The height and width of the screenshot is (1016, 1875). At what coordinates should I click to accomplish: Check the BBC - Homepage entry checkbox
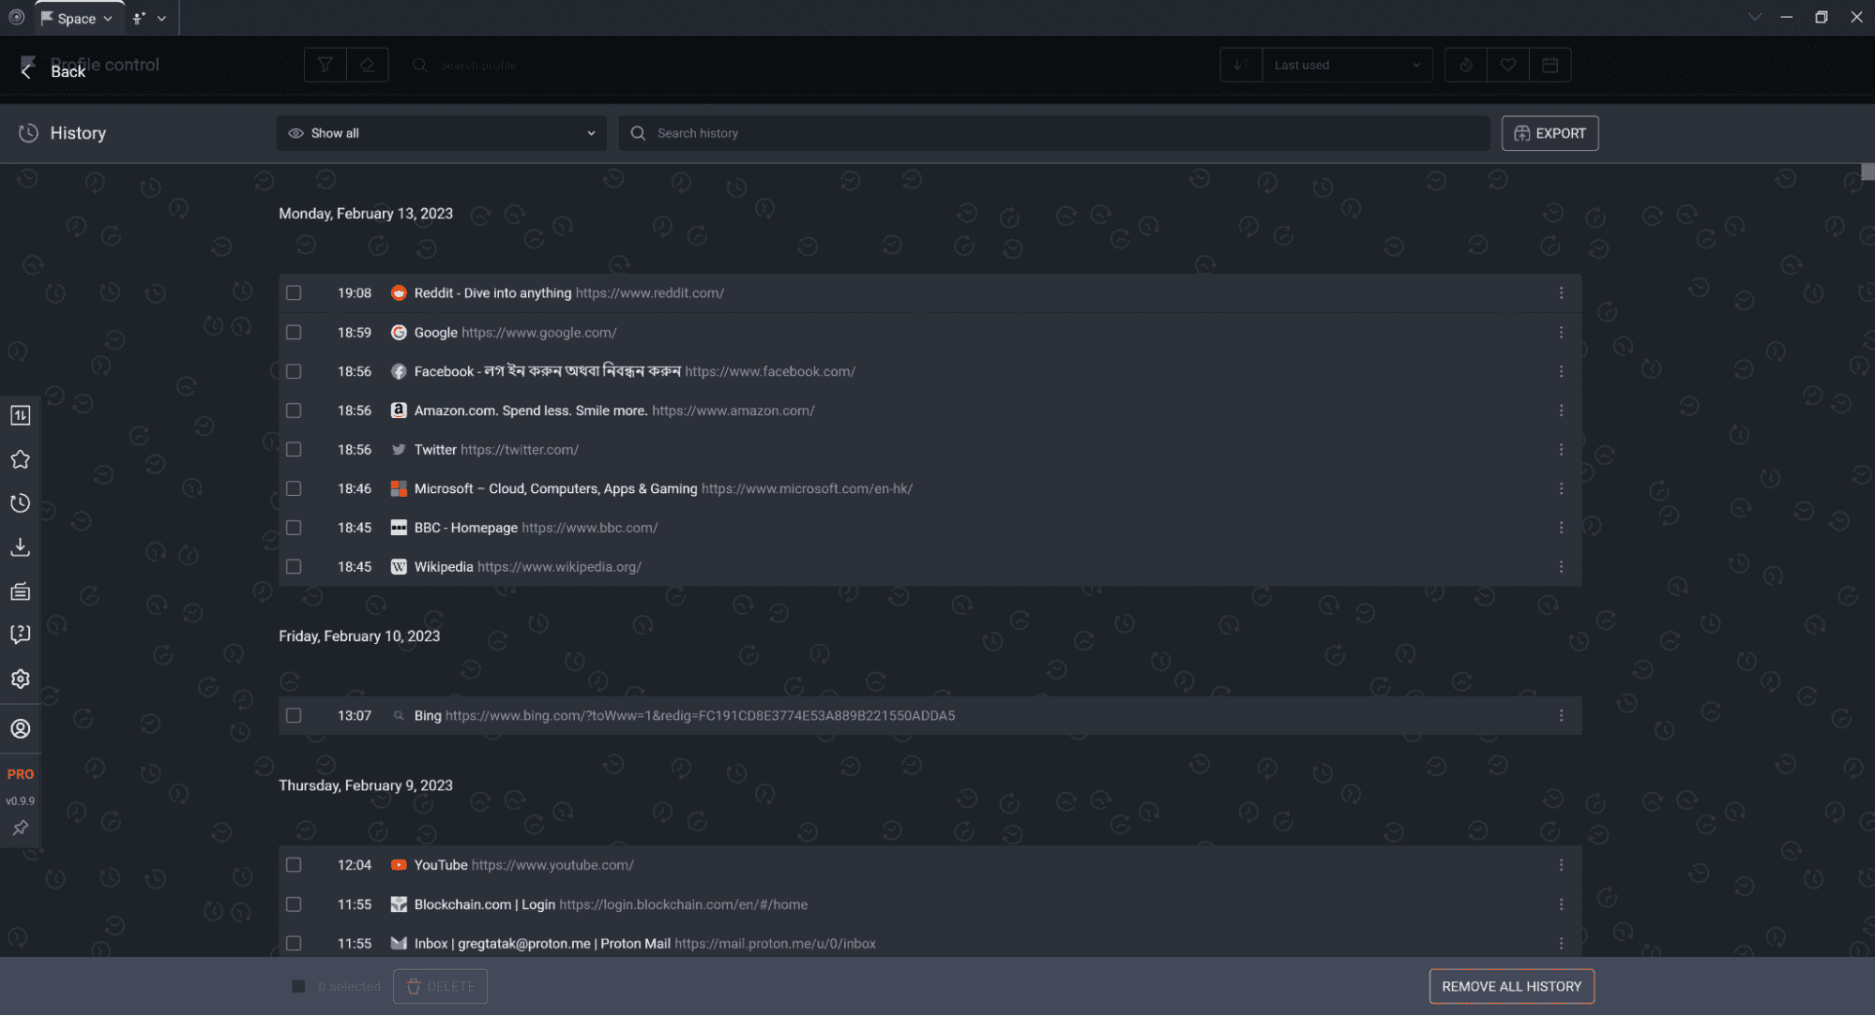pos(294,528)
